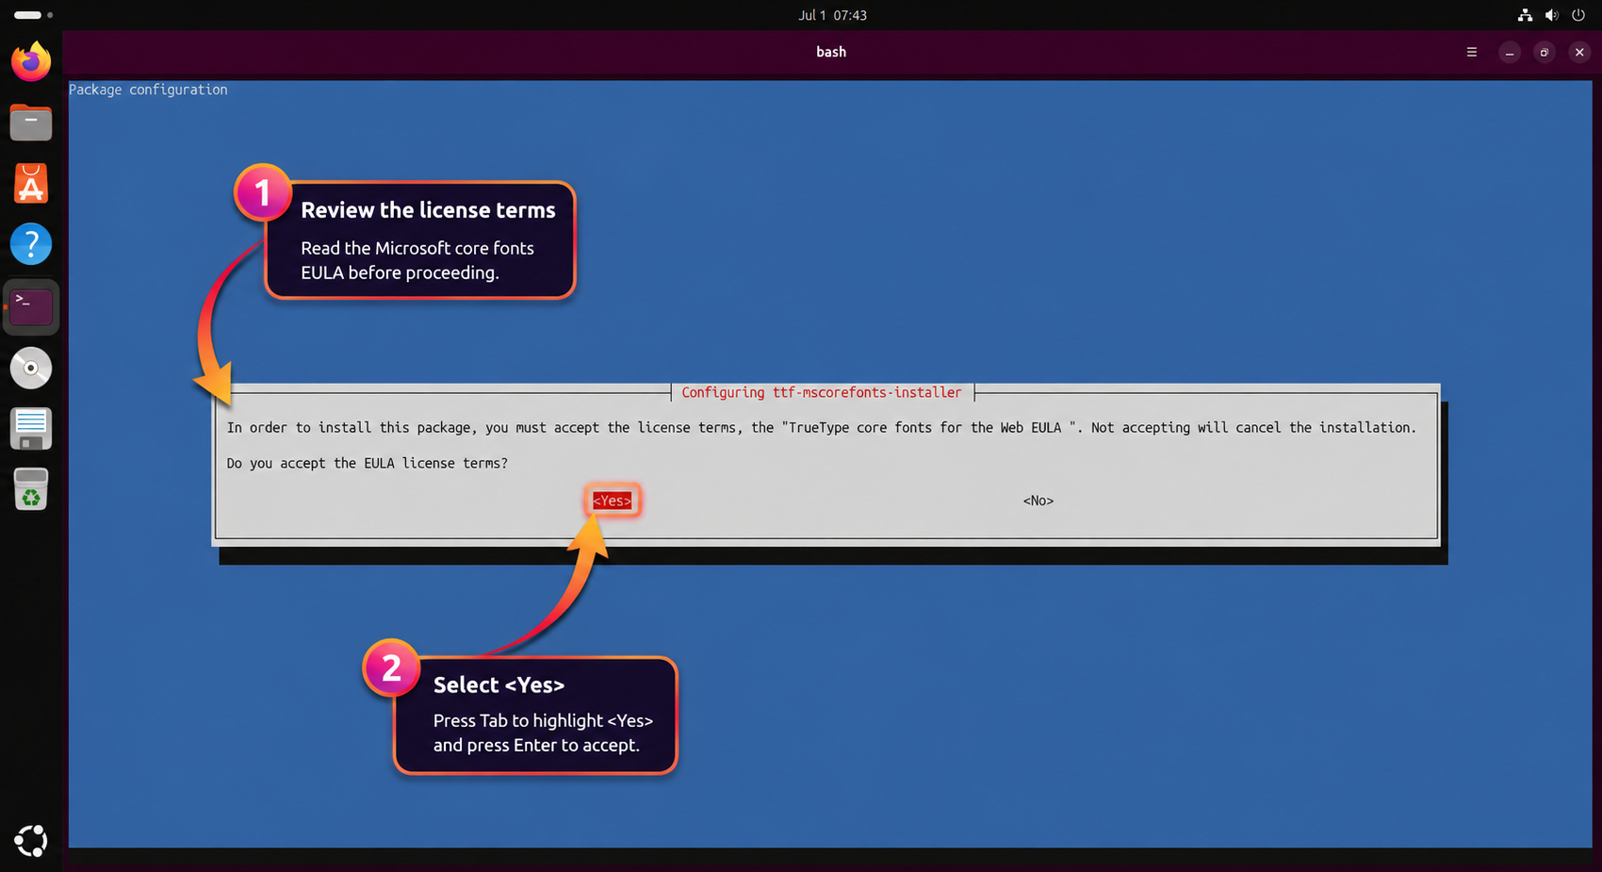This screenshot has height=872, width=1602.
Task: Minimize the bash terminal window
Action: (1510, 53)
